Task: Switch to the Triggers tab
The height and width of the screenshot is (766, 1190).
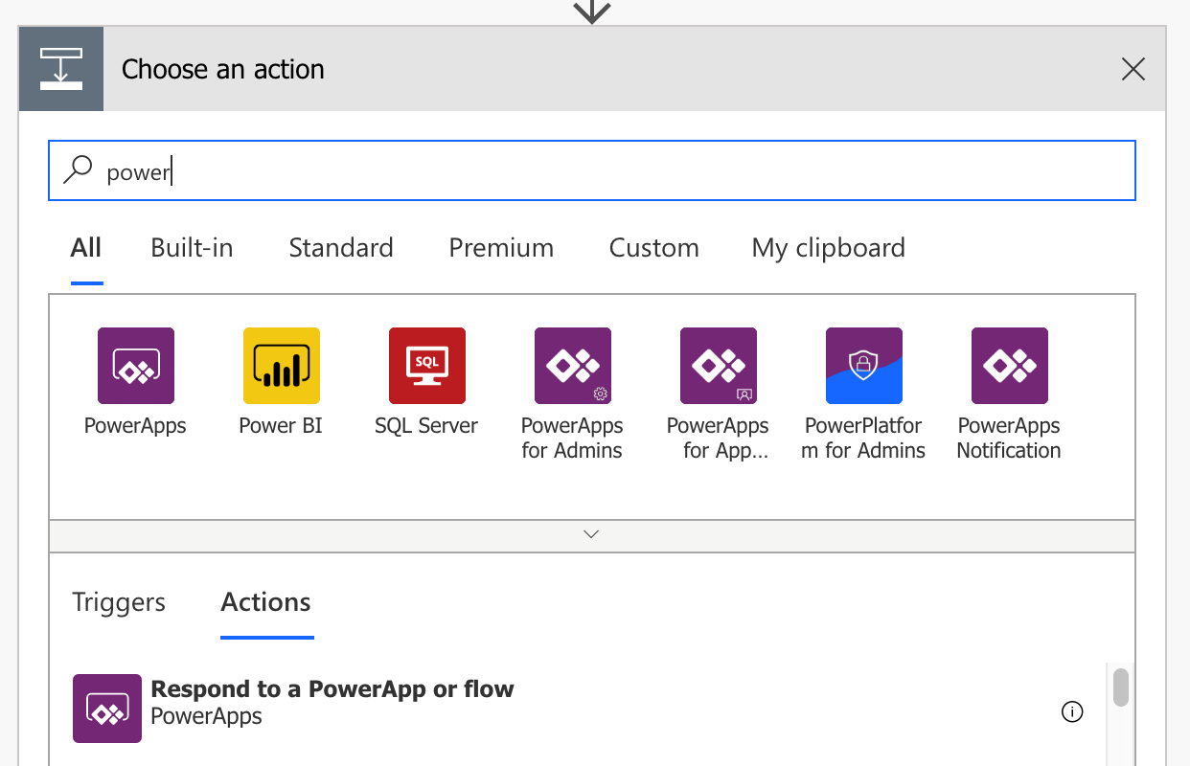Action: tap(119, 602)
